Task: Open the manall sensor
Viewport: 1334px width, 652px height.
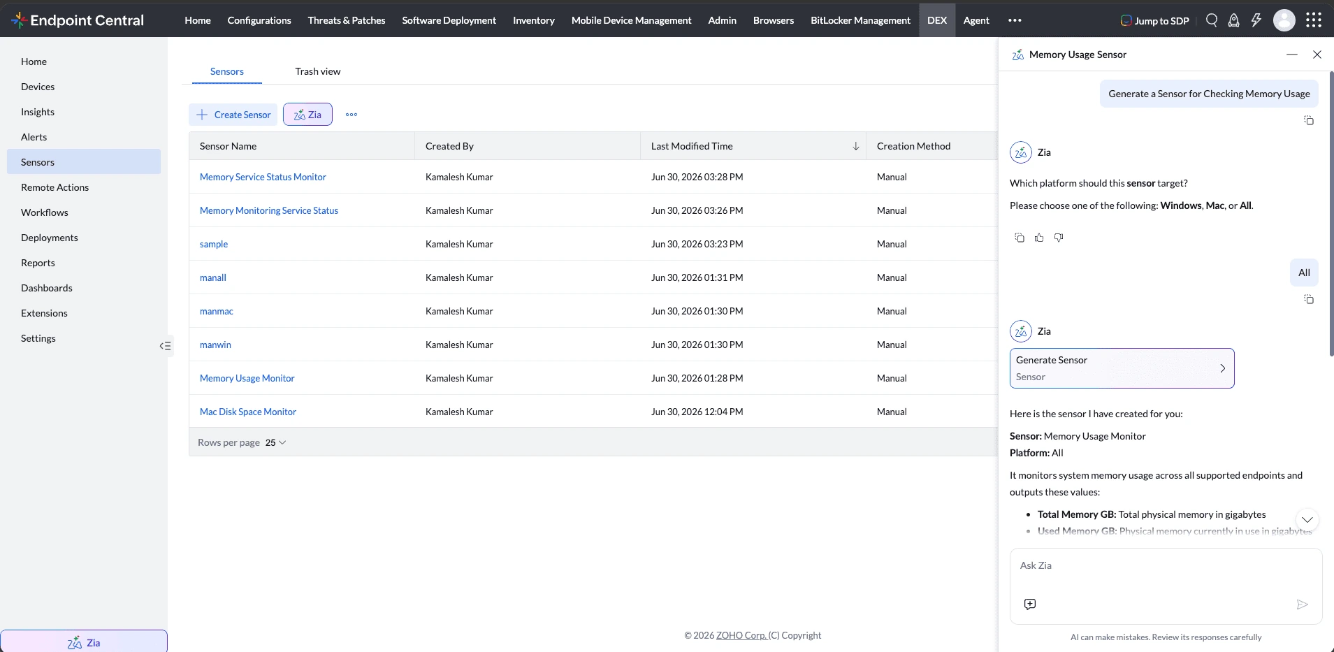Action: (213, 277)
